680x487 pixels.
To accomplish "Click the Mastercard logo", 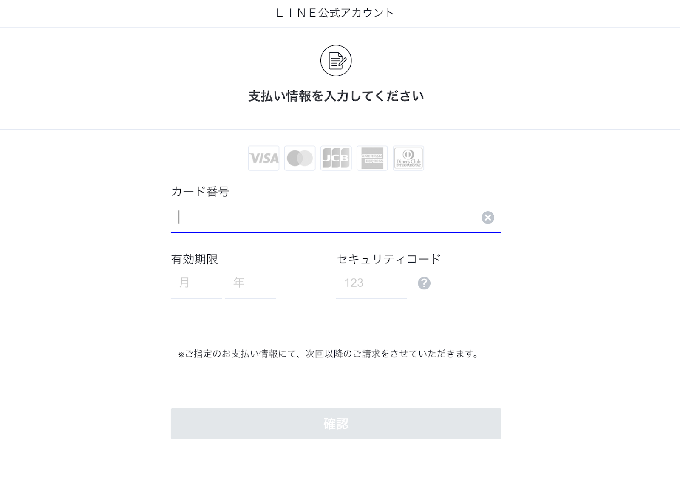I will [300, 158].
